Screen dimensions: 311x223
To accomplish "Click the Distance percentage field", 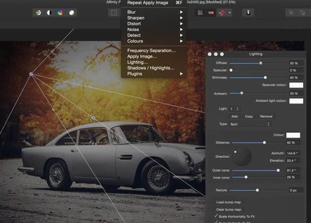I will point(293,142).
